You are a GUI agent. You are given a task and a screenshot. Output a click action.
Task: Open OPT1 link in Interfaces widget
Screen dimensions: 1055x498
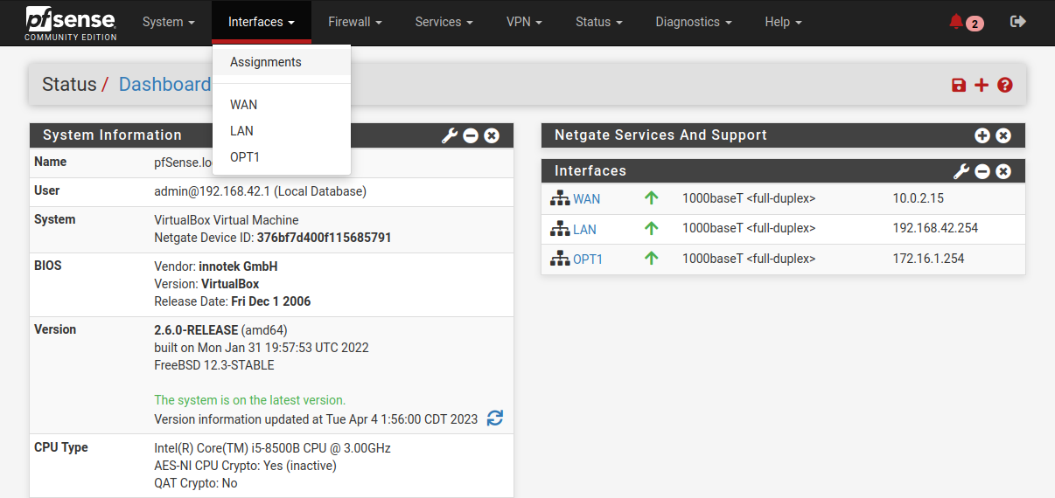pyautogui.click(x=588, y=259)
